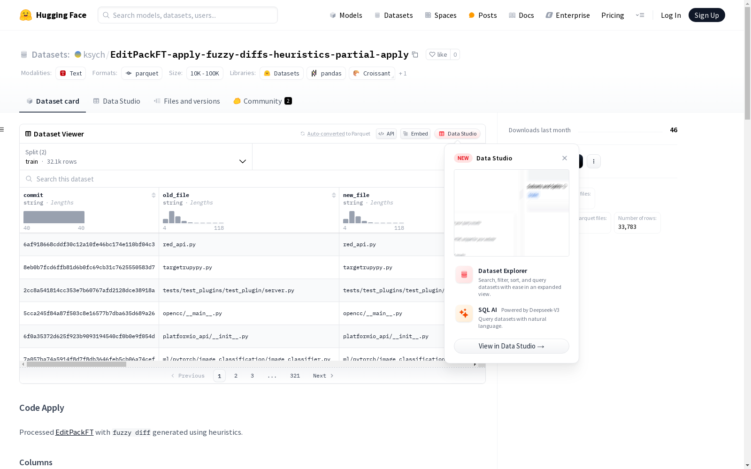Go to Datasets in top navigation
751x469 pixels.
pos(393,15)
